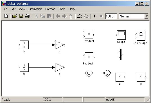Viewport: 151px width, 103px height.
Task: Open the Edit menu
Action: pos(13,9)
